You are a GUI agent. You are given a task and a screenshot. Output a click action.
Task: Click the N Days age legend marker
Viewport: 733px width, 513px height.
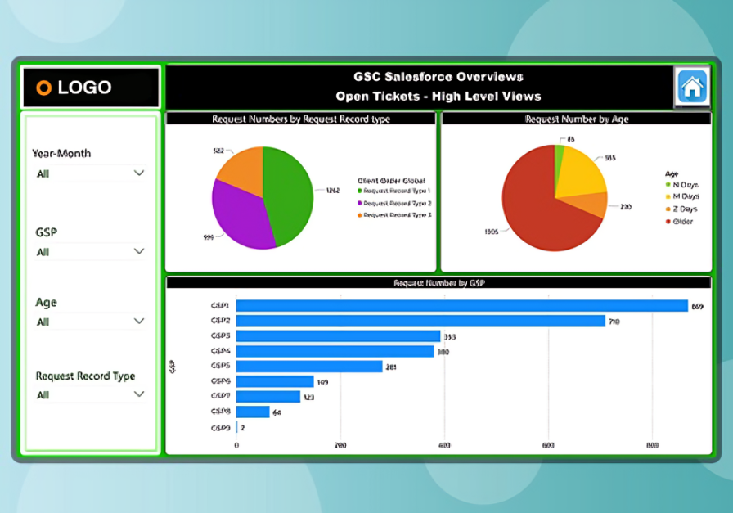click(x=668, y=185)
